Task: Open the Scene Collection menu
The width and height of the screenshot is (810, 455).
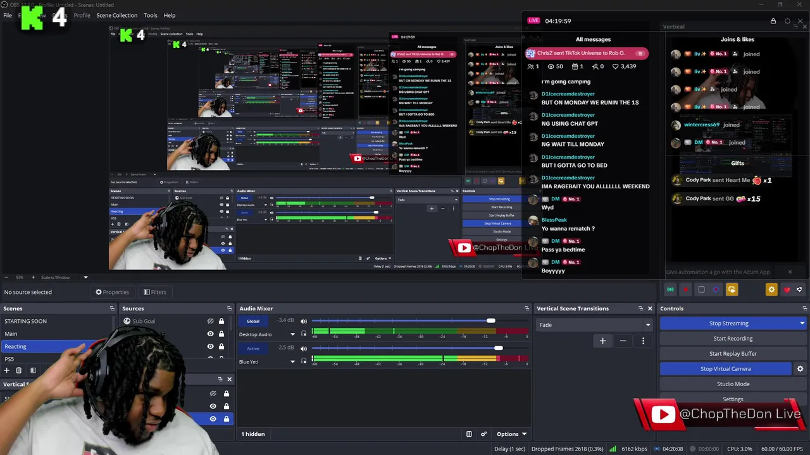Action: (116, 15)
